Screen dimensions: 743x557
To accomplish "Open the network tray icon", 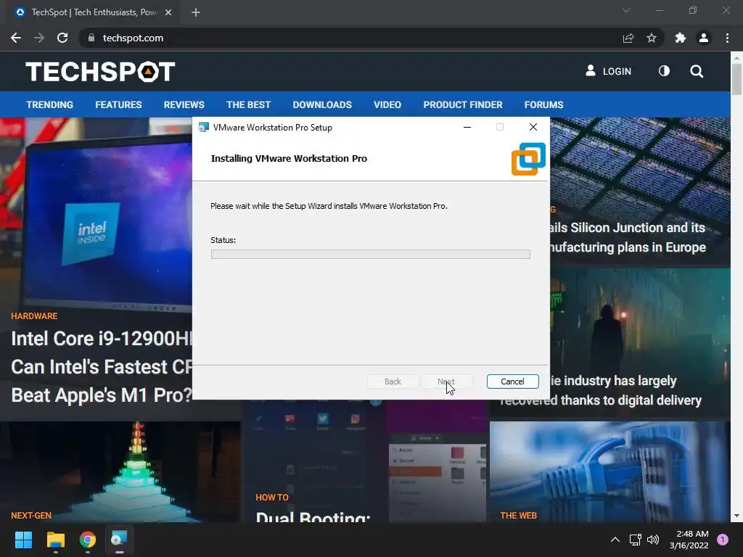I will pyautogui.click(x=635, y=540).
